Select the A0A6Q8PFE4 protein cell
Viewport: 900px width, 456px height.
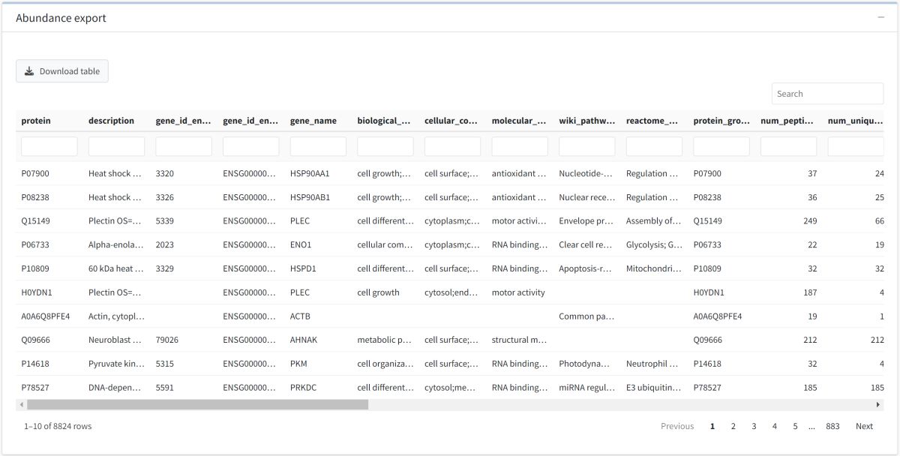(45, 316)
